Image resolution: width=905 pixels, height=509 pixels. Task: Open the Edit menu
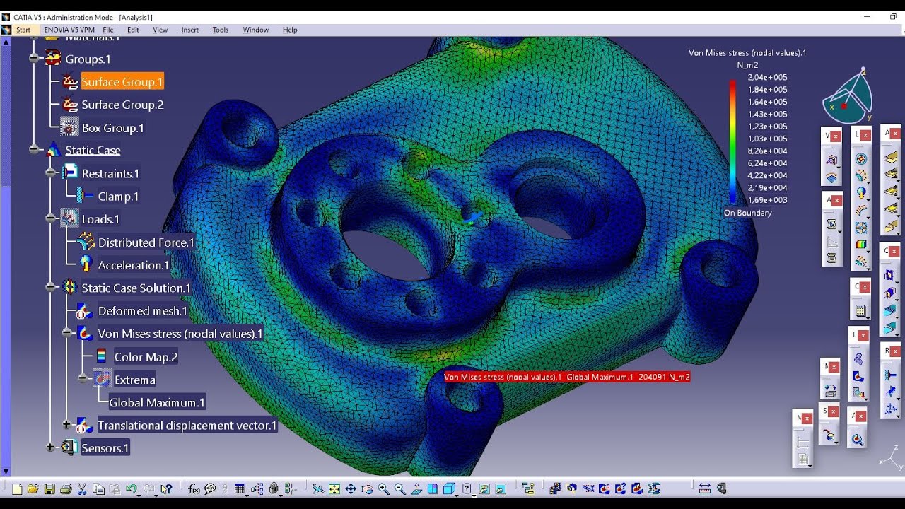[133, 30]
